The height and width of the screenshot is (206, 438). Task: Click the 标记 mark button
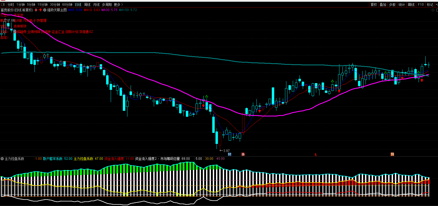click(x=430, y=5)
